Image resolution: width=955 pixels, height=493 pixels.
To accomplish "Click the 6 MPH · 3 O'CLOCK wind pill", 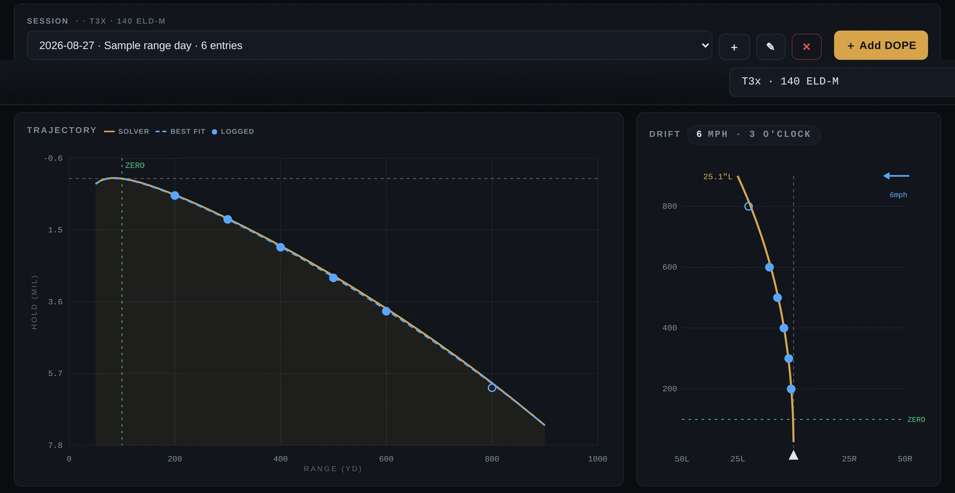I will tap(753, 134).
